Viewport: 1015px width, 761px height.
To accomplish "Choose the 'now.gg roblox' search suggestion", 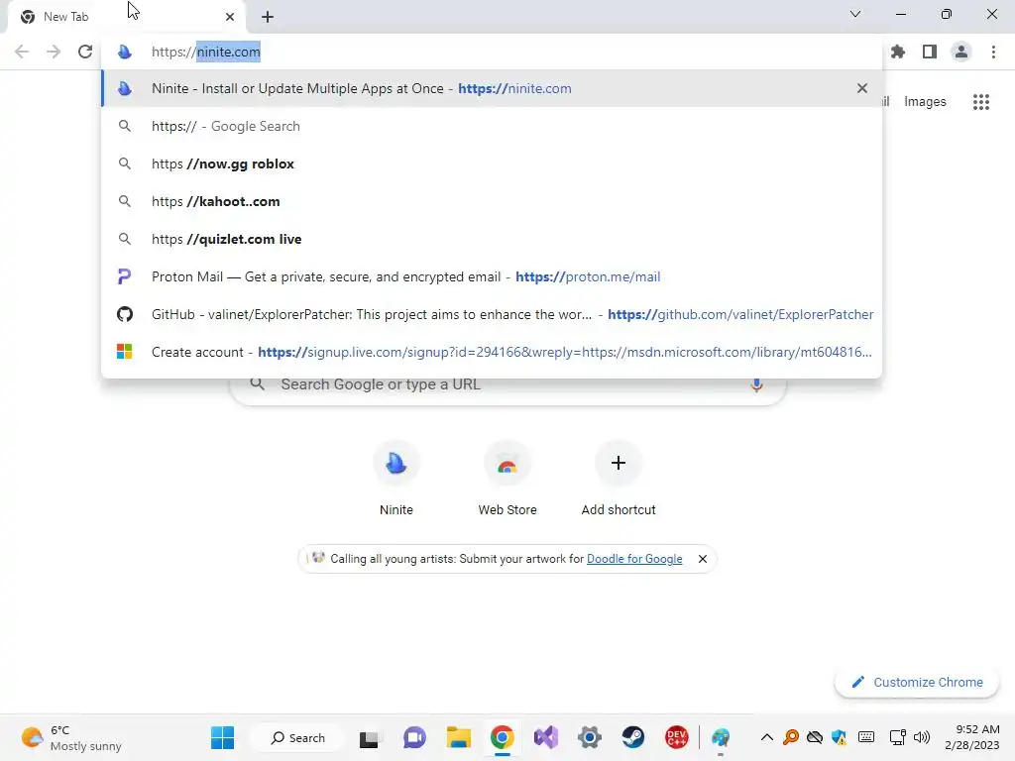I will (x=492, y=163).
